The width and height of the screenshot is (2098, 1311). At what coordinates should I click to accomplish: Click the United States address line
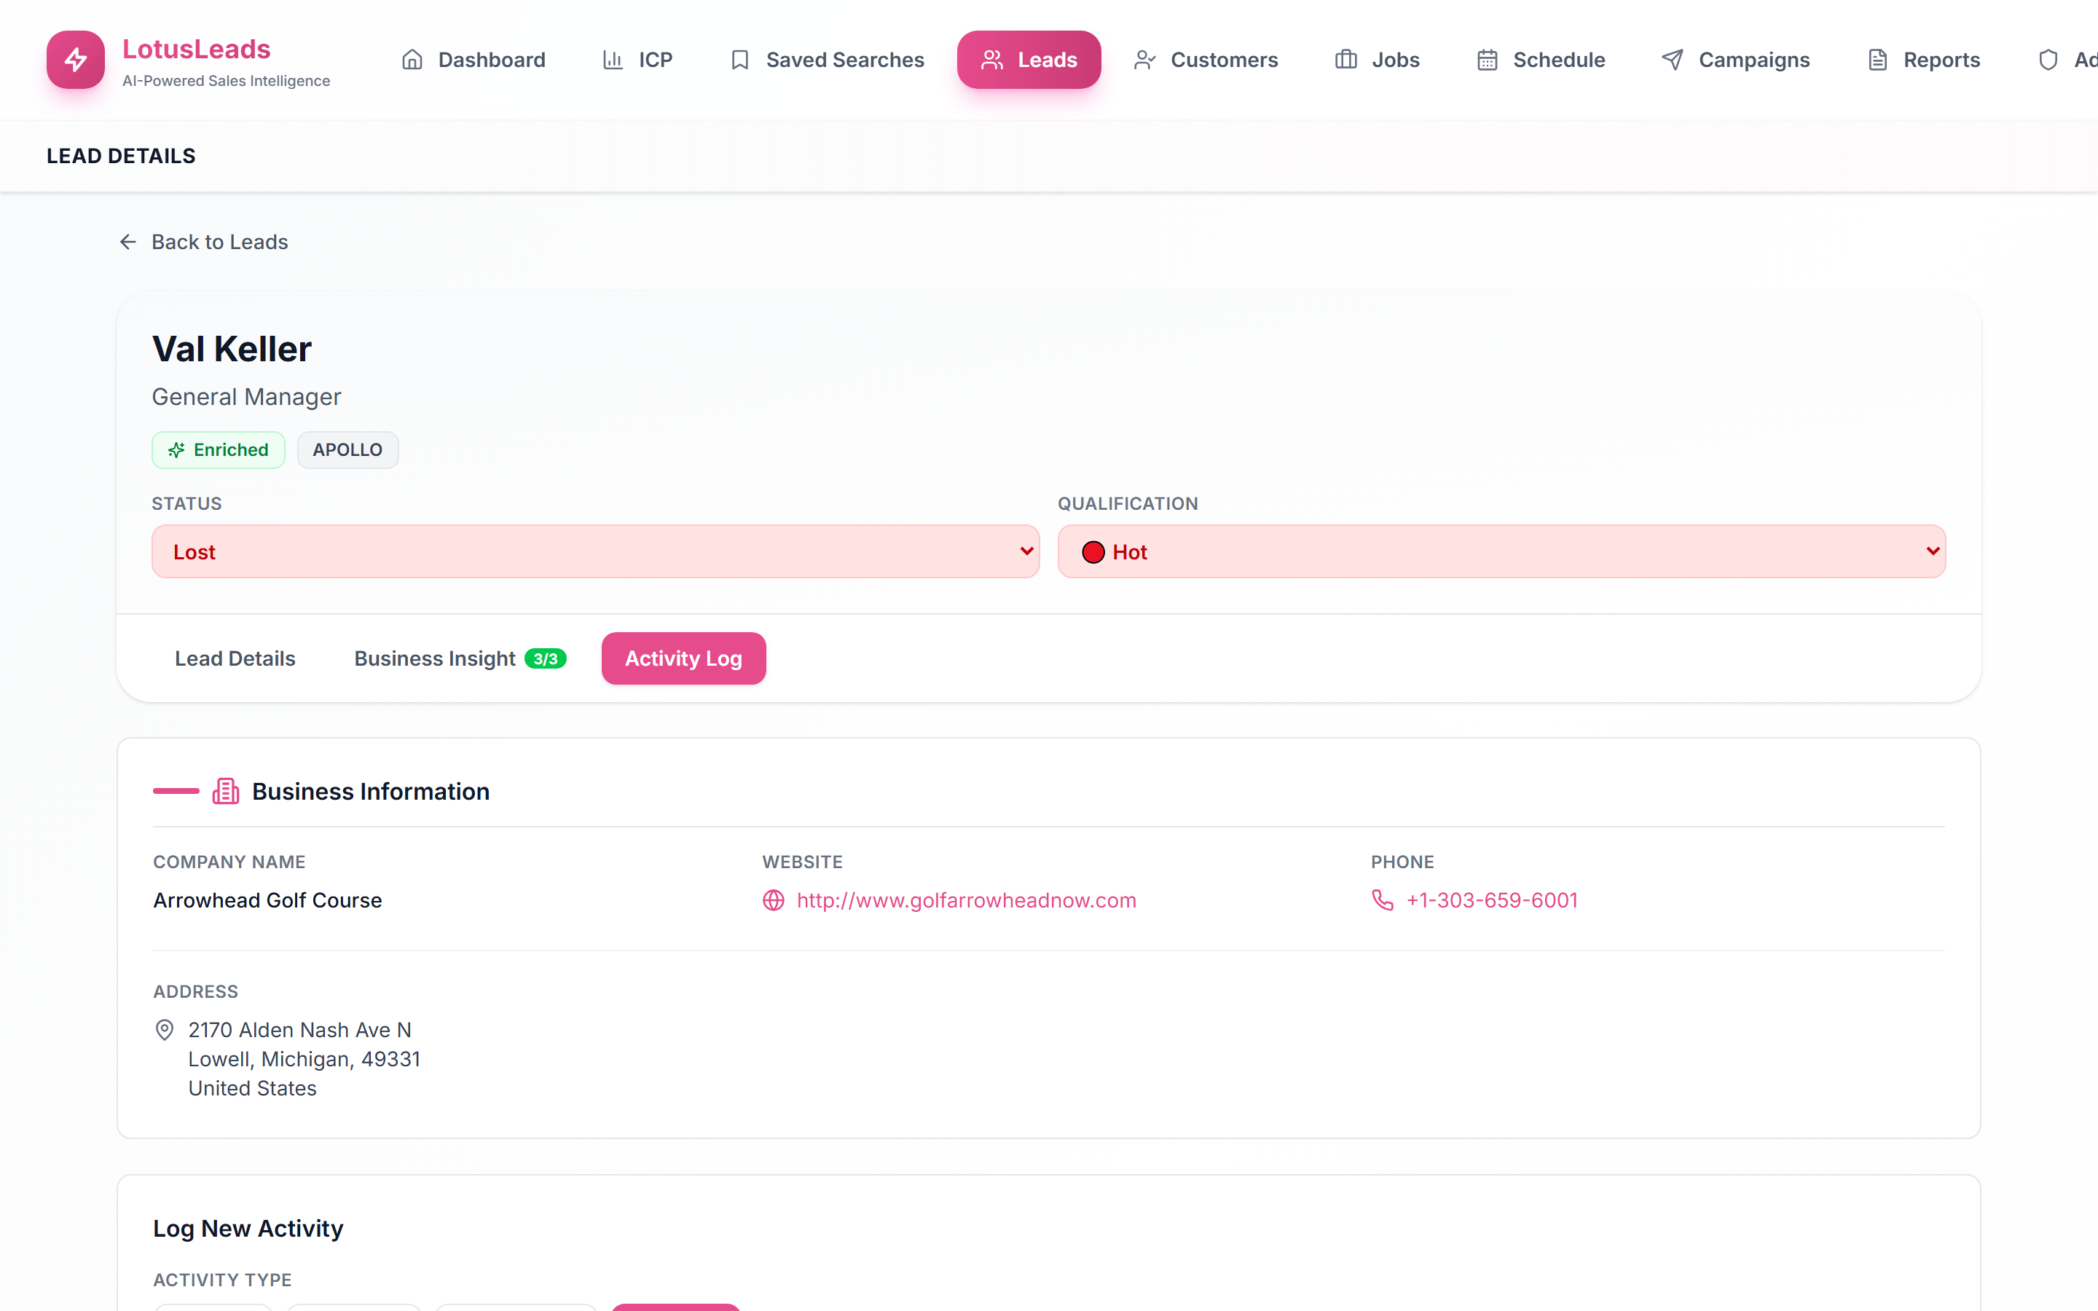(252, 1088)
